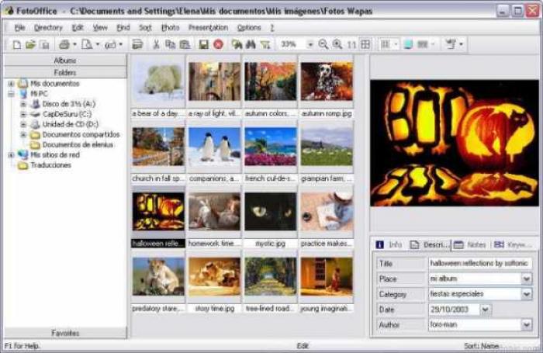This screenshot has height=353, width=543.
Task: Click the 1:1 actual size icon
Action: pos(351,45)
